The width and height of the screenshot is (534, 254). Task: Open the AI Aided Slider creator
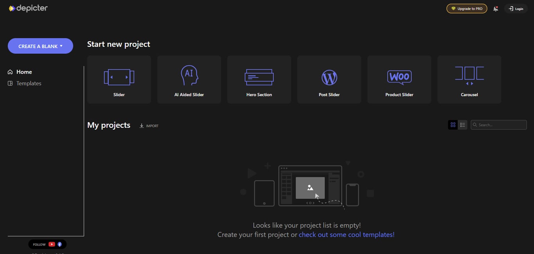pyautogui.click(x=189, y=76)
